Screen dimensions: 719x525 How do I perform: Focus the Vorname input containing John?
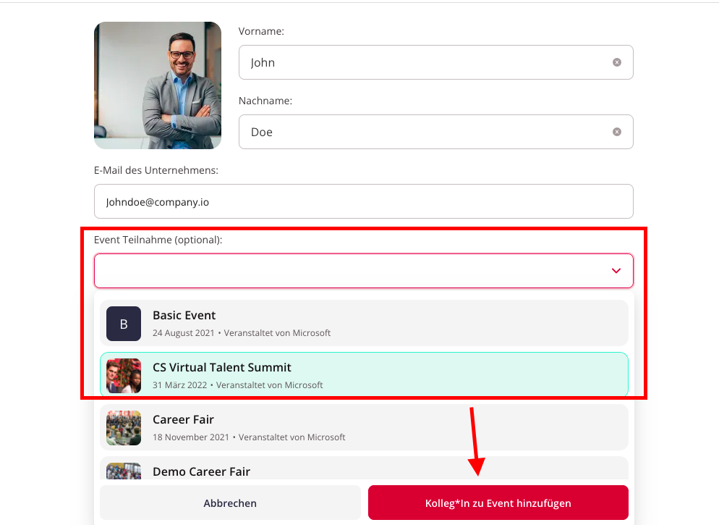(x=436, y=62)
